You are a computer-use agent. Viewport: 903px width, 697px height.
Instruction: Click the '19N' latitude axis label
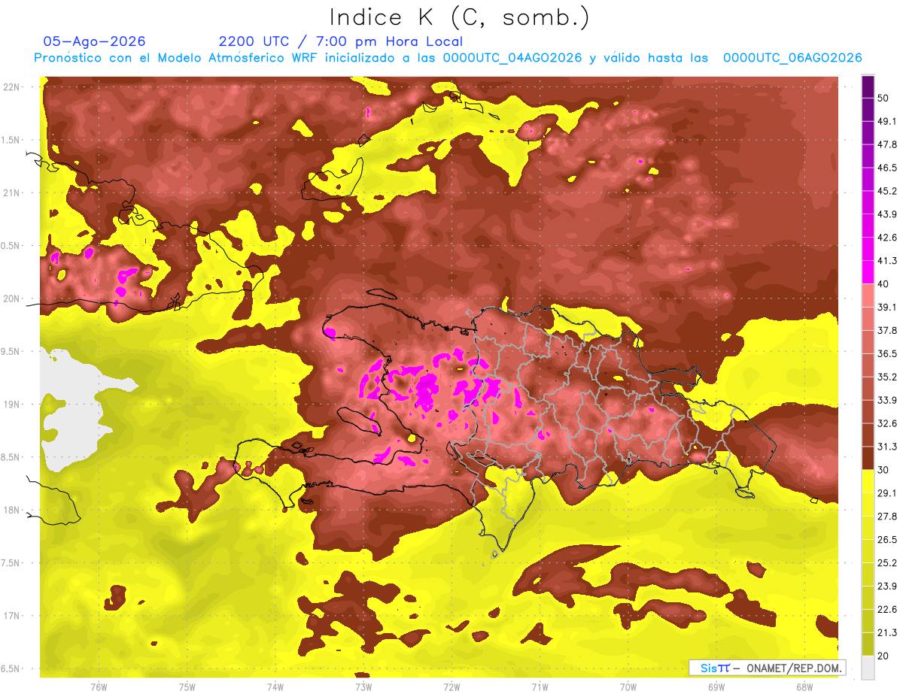tap(11, 405)
